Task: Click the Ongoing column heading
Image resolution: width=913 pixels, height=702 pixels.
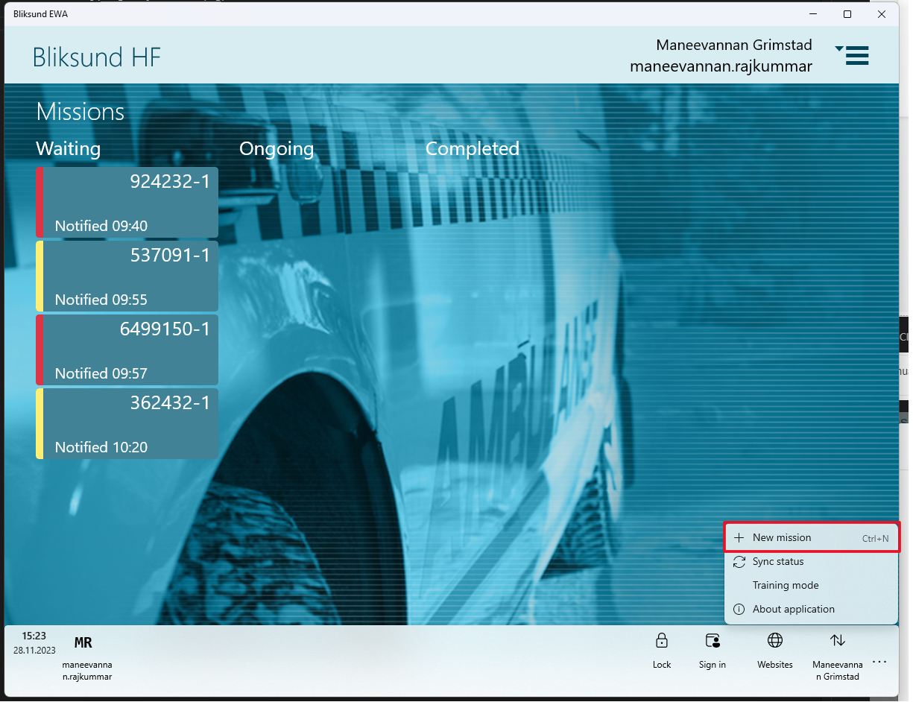Action: click(x=277, y=149)
